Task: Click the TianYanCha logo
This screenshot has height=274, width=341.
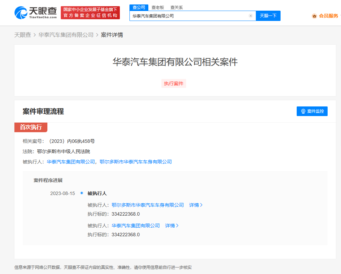Action: (35, 13)
